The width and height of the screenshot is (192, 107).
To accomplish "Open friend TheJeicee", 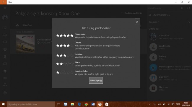I will click(x=170, y=88).
